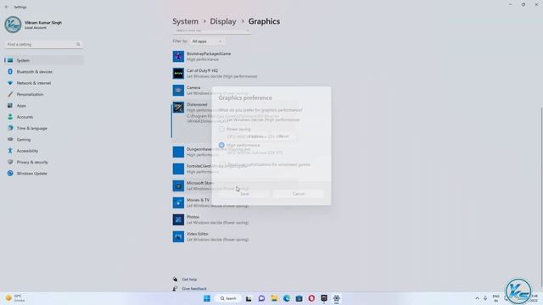Viewport: 543px width, 305px height.
Task: Go to Time & language settings
Action: 44,128
